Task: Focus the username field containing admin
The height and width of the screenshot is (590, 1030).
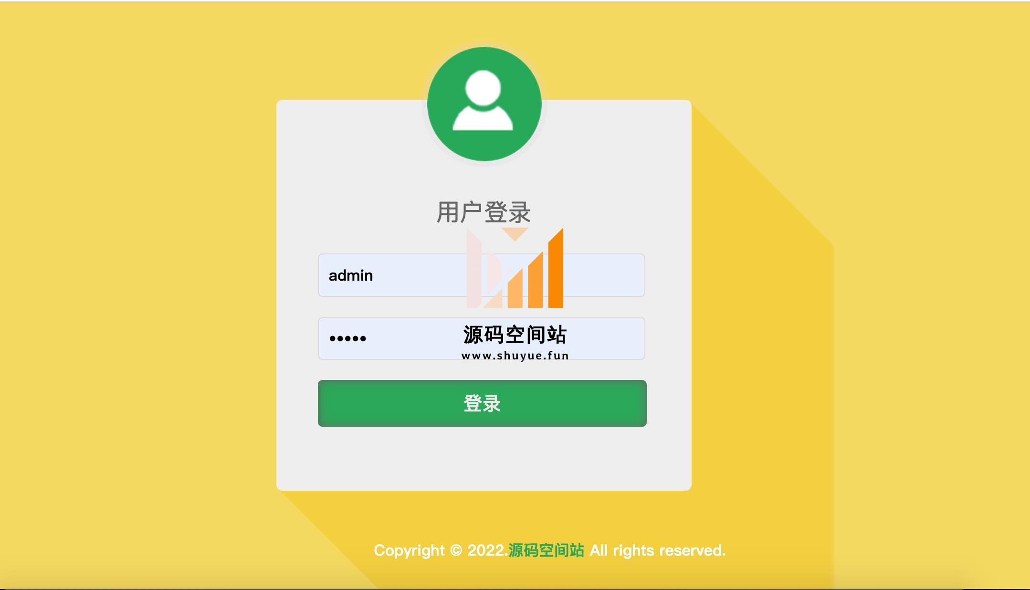Action: pyautogui.click(x=482, y=275)
